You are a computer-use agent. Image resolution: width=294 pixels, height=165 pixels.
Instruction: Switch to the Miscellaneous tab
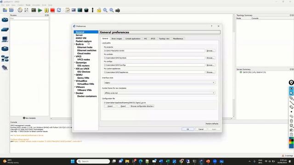178,38
